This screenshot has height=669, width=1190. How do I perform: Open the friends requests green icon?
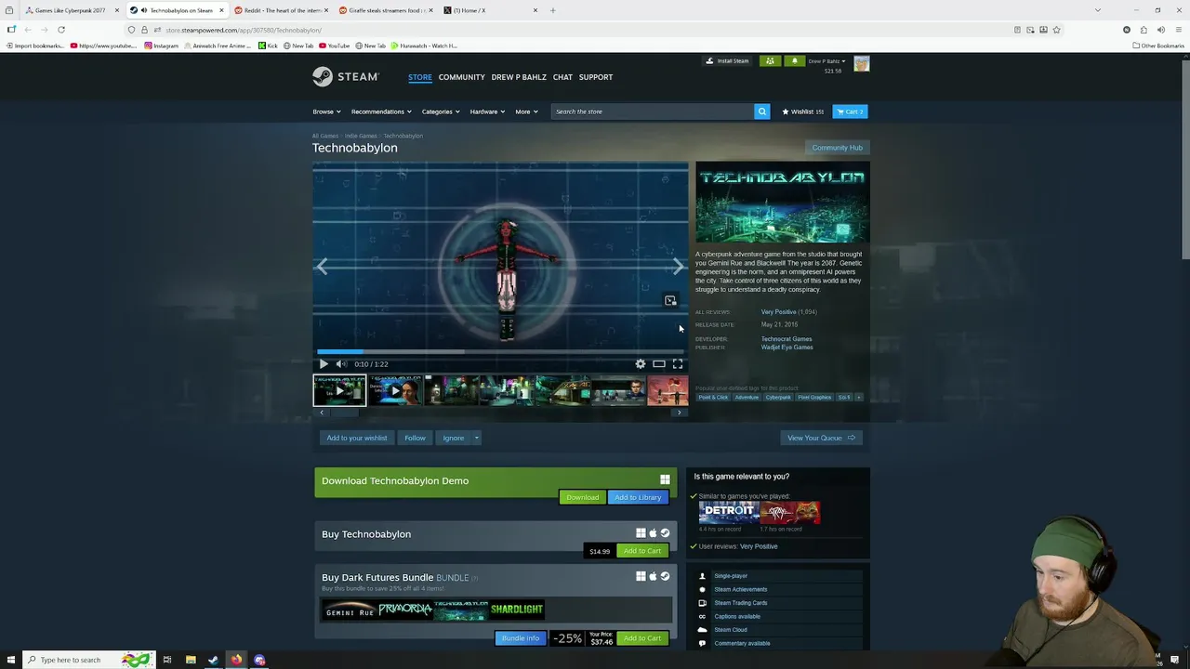pyautogui.click(x=770, y=61)
